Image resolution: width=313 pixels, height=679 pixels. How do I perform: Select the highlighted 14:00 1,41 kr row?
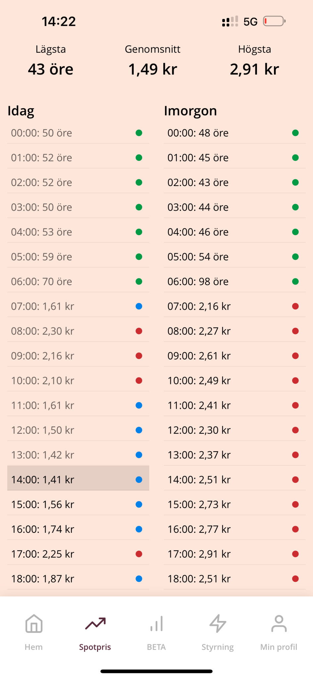click(78, 479)
